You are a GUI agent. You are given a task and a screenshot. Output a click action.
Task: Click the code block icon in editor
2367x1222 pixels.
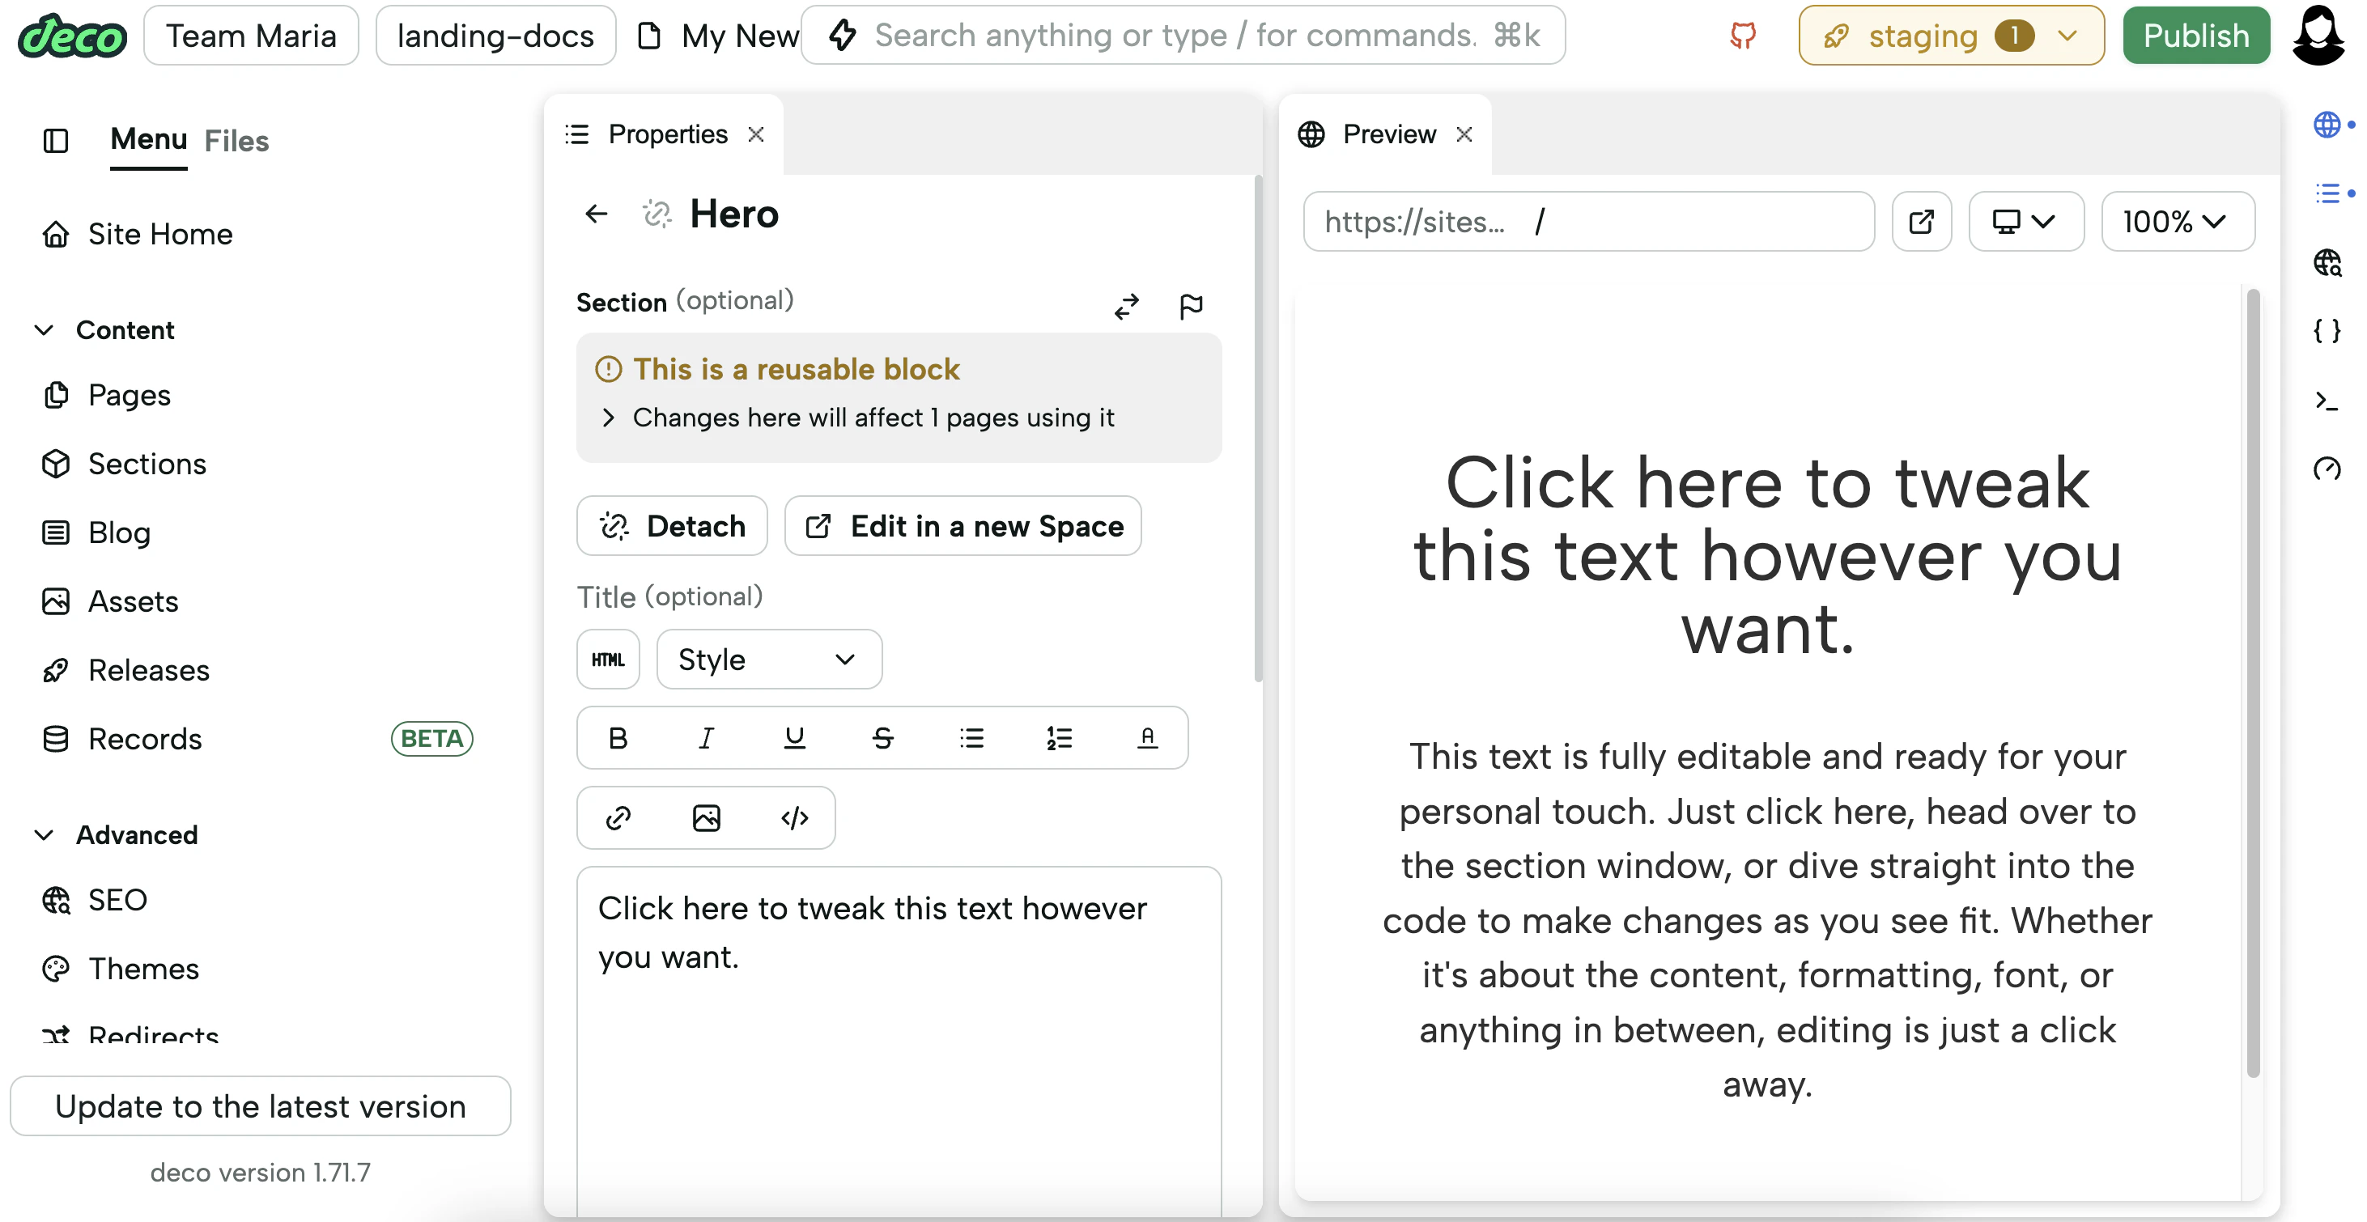pos(794,817)
